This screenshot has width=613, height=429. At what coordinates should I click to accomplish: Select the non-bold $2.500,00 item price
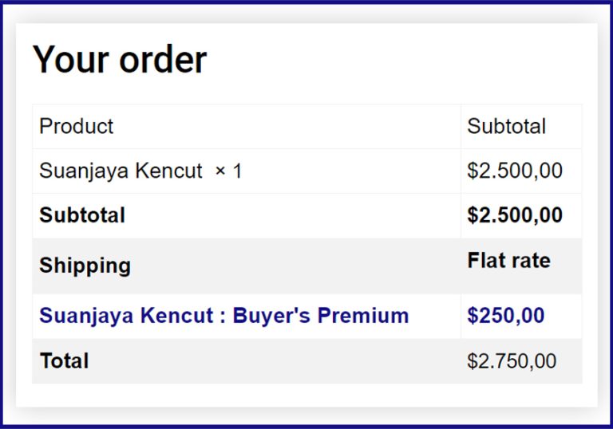[514, 171]
